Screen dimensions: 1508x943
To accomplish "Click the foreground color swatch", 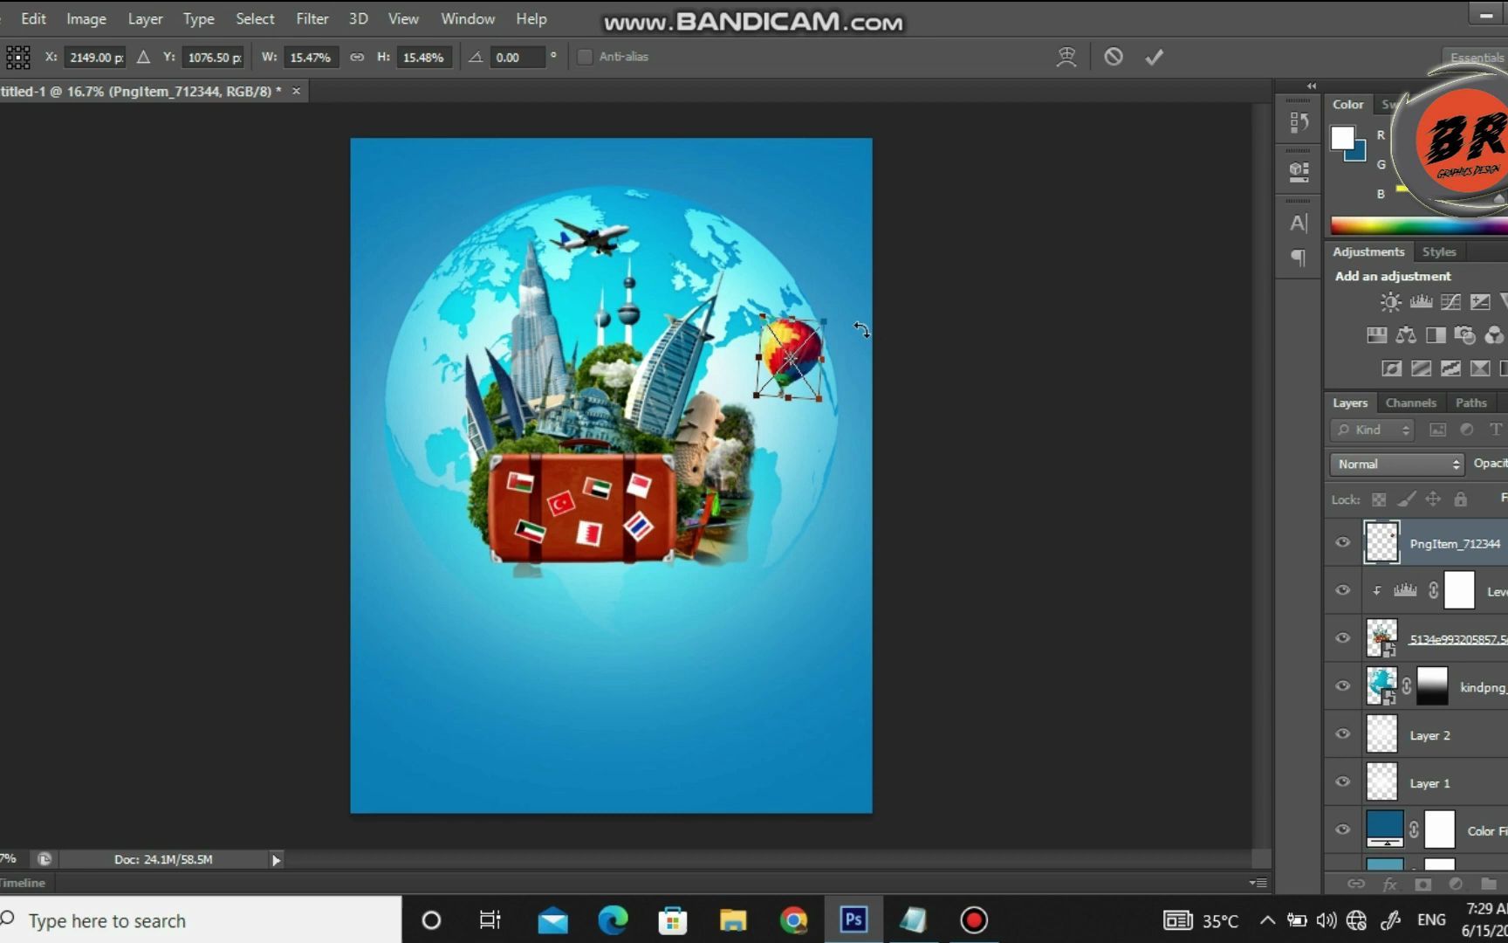I will pyautogui.click(x=1342, y=138).
